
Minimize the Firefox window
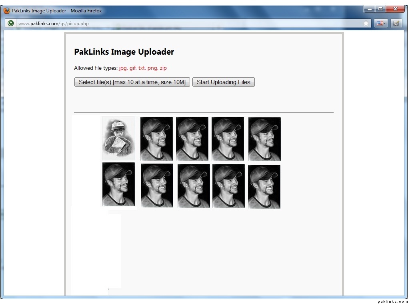click(369, 9)
